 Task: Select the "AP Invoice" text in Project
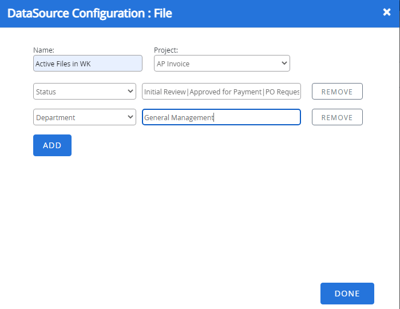click(173, 64)
